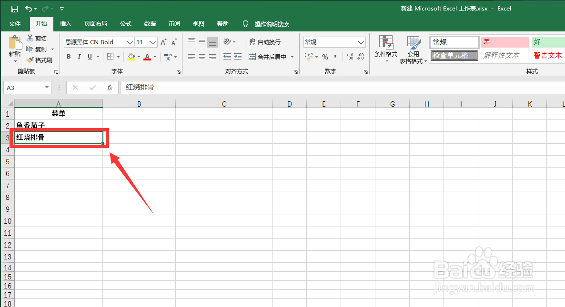Click the yellow fill color bucket

tap(131, 57)
